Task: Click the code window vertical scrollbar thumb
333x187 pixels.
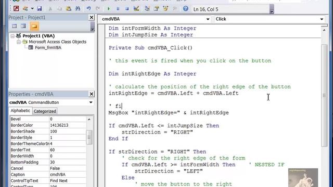Action: 324,96
